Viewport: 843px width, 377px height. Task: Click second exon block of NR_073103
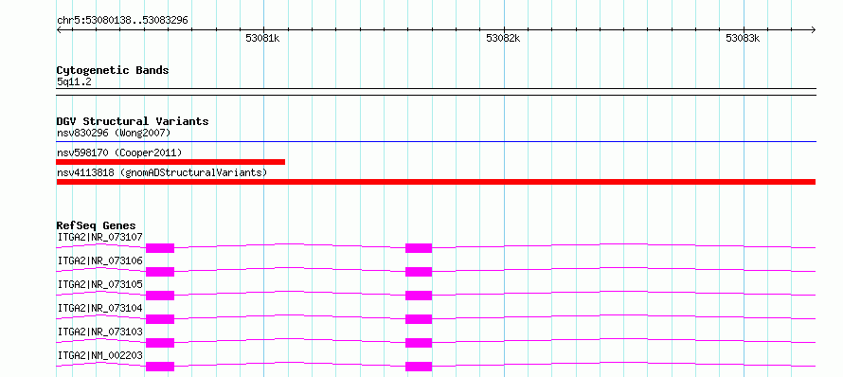point(419,343)
